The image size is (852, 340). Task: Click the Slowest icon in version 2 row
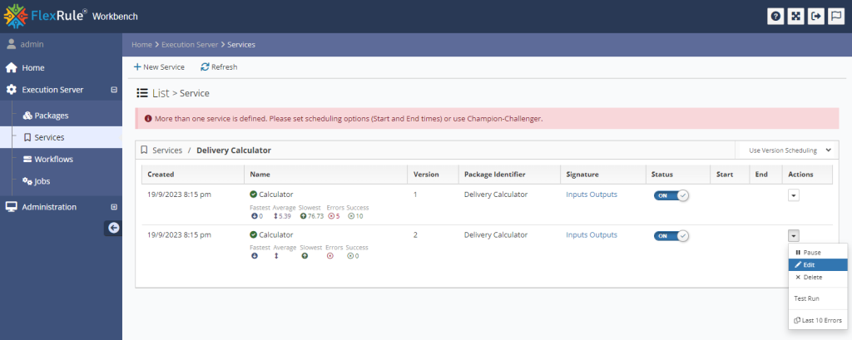pyautogui.click(x=305, y=256)
